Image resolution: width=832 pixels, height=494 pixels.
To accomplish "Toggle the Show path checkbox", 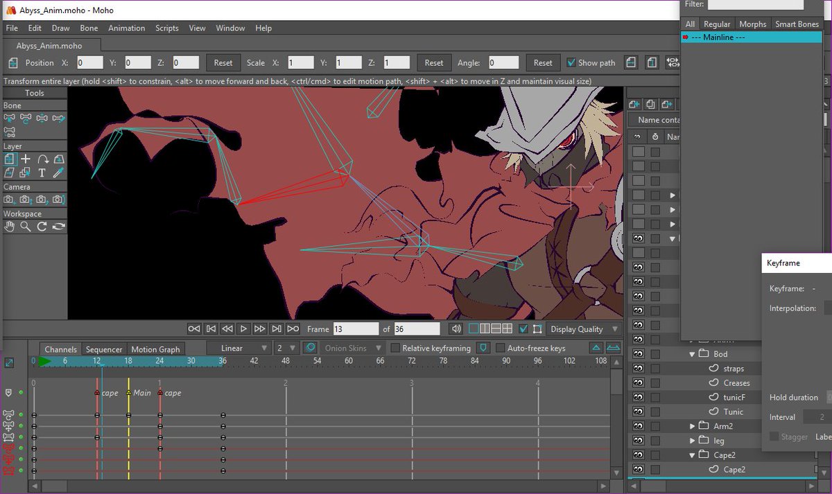I will [572, 62].
